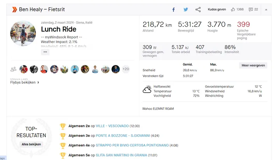Click the gold 2nd place trophy
Image resolution: width=280 pixels, height=160 pixels.
[63, 126]
